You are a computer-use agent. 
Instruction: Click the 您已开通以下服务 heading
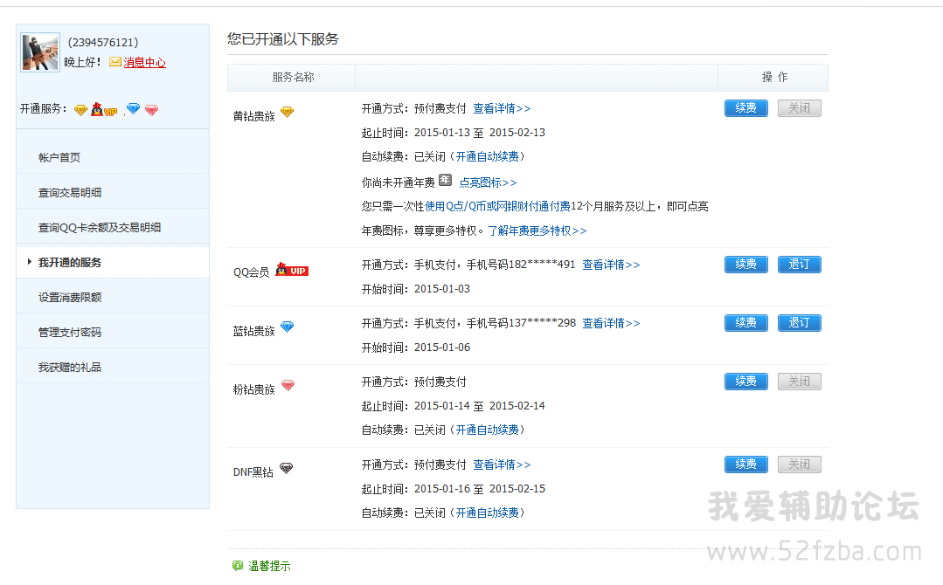pos(282,39)
